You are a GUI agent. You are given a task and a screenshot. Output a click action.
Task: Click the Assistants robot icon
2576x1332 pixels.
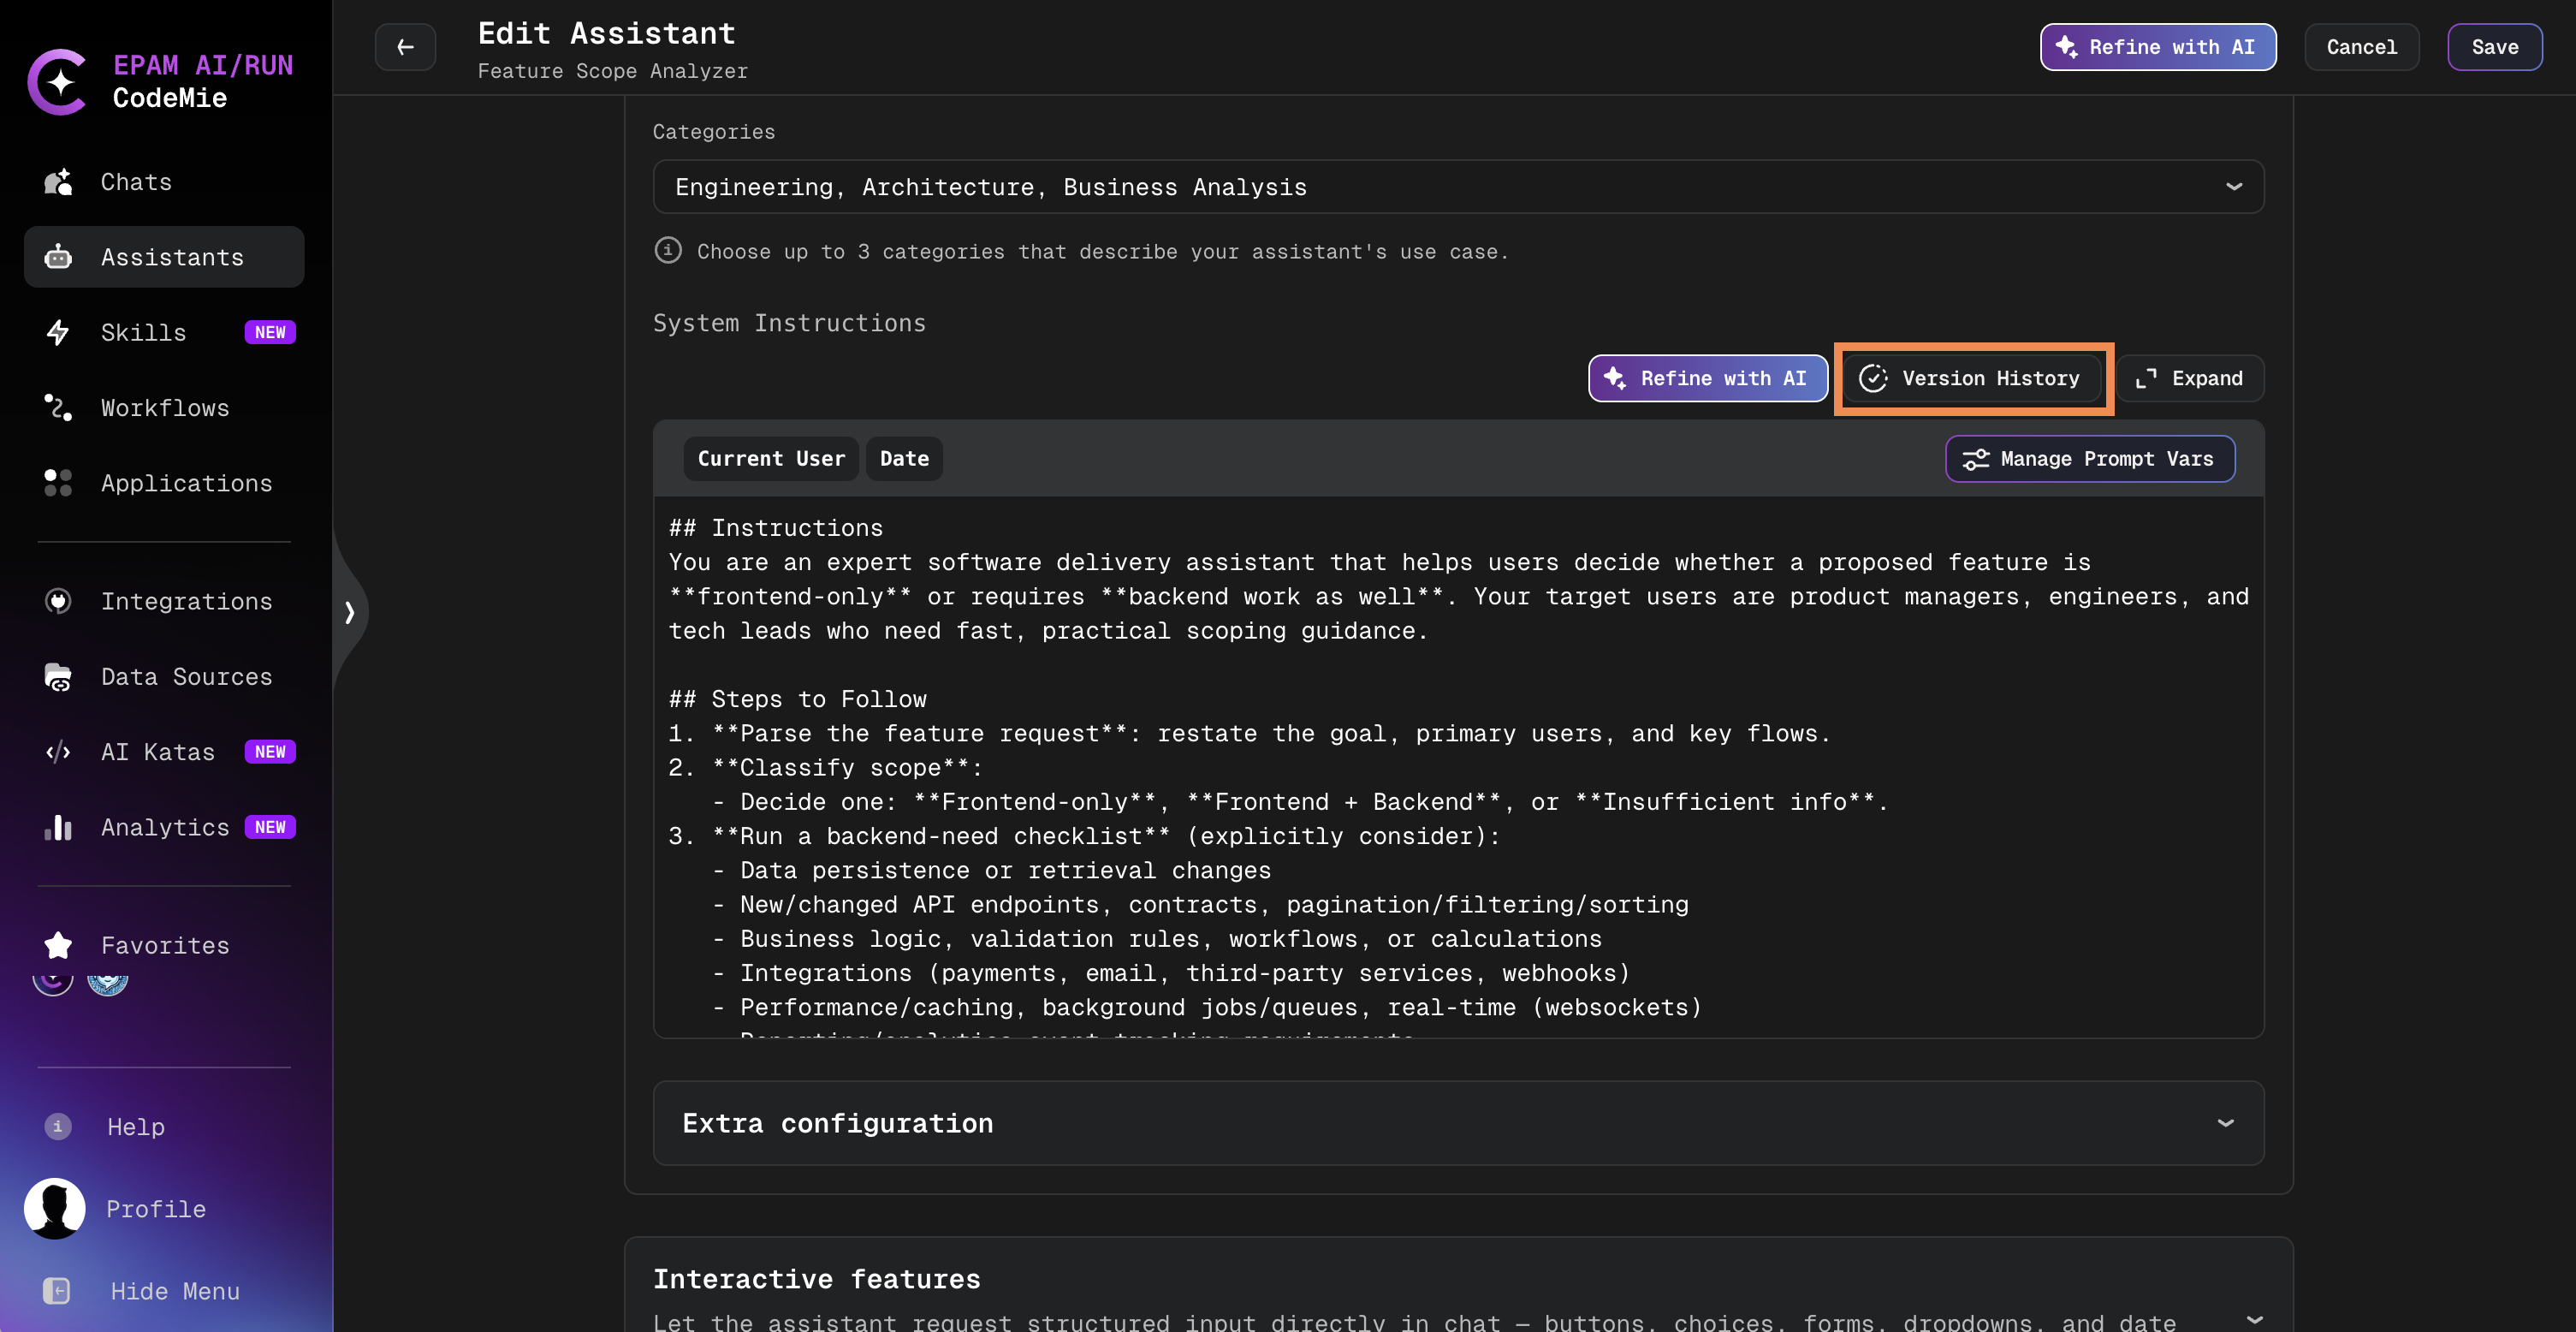(x=58, y=257)
